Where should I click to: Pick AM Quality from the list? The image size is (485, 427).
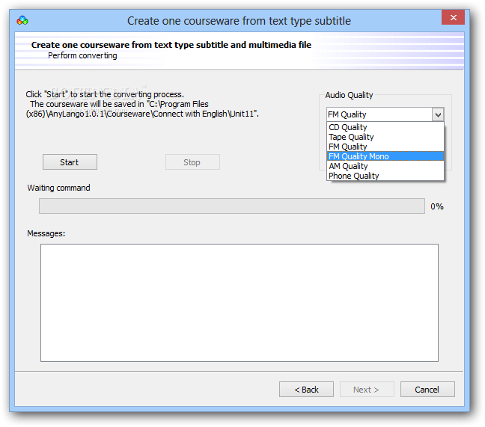coord(385,166)
